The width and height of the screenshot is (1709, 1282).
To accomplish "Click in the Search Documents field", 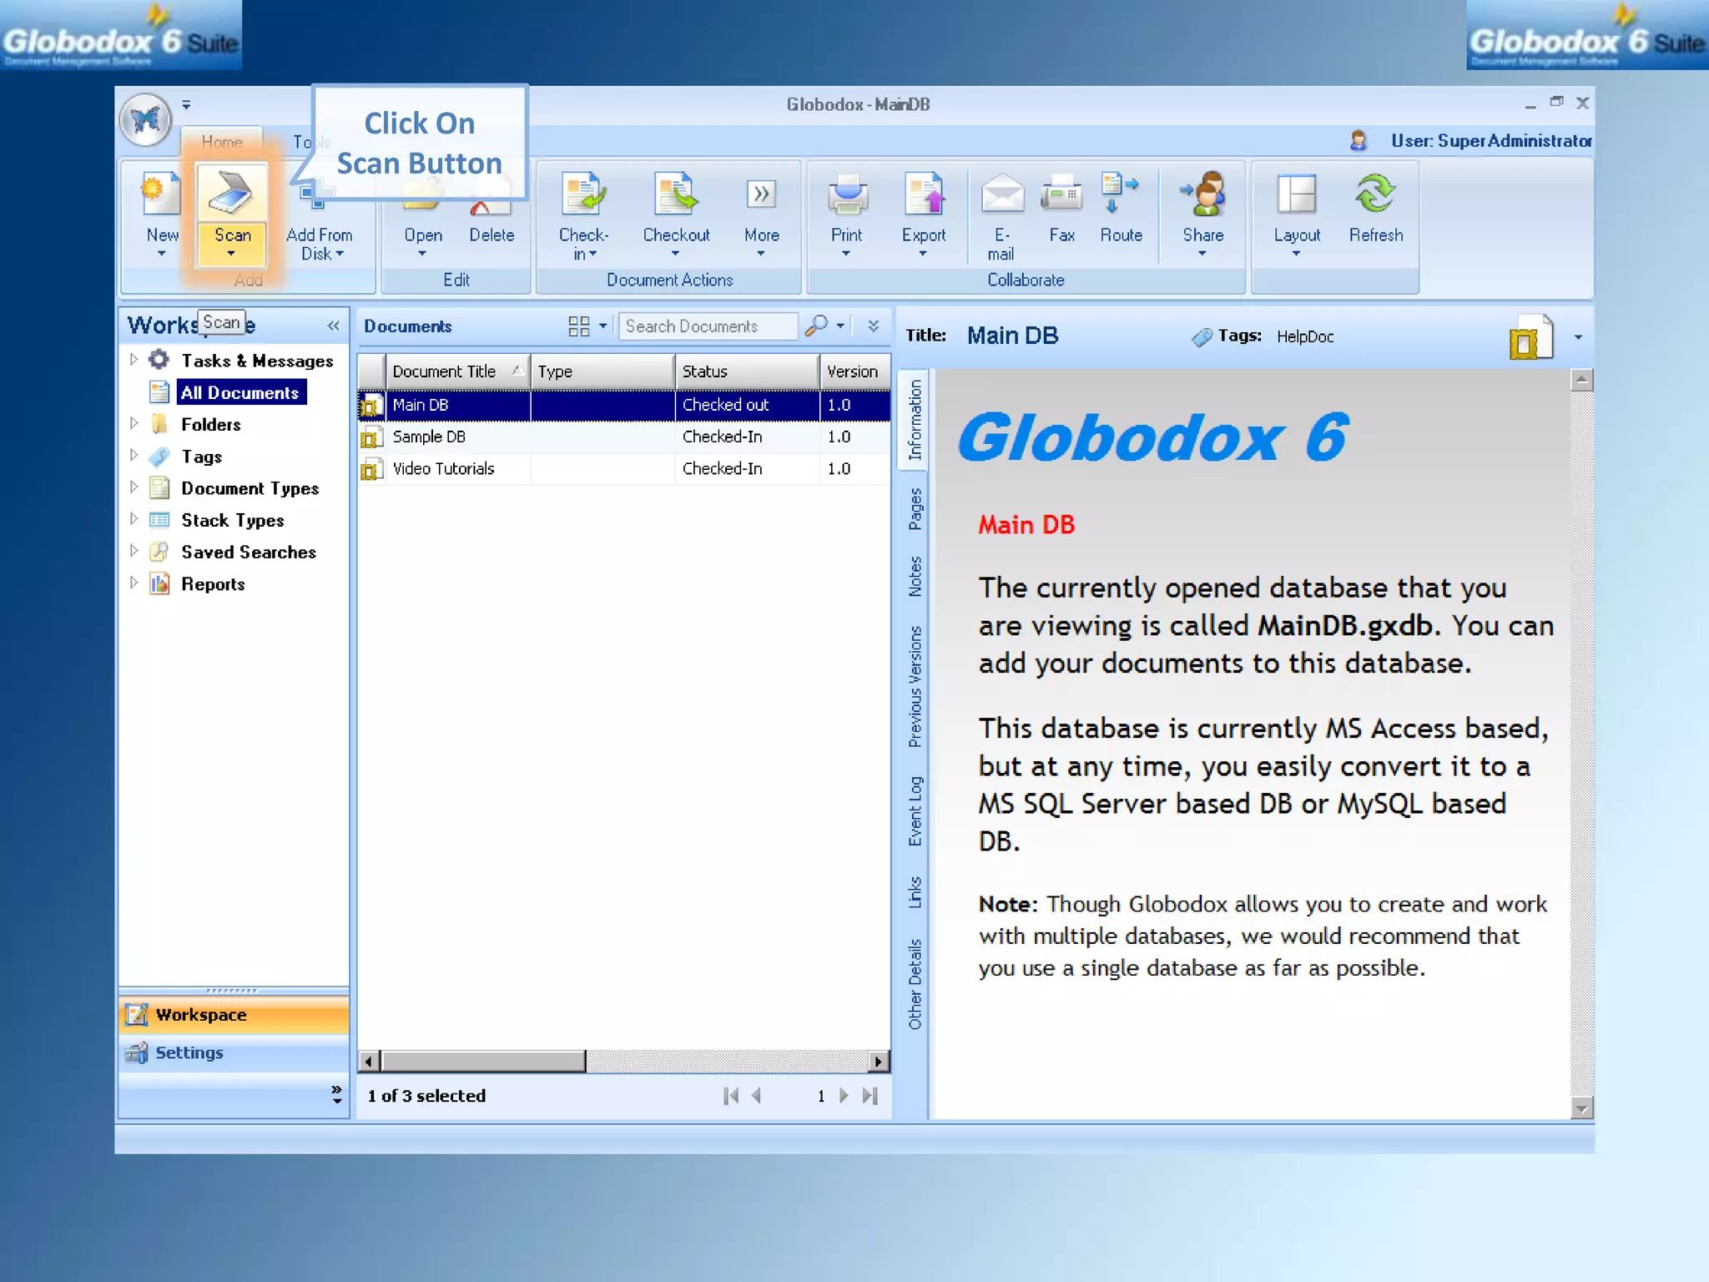I will tap(708, 326).
